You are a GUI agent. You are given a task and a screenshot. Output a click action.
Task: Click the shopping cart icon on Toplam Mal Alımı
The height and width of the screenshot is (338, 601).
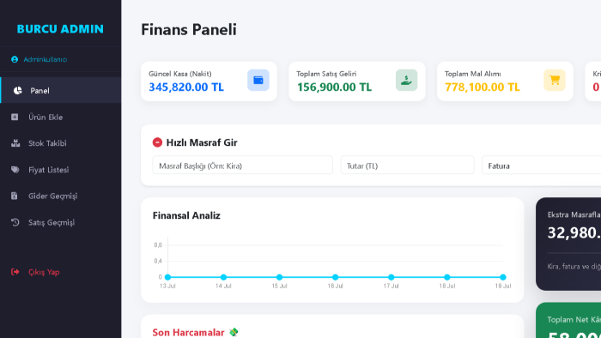click(x=555, y=80)
